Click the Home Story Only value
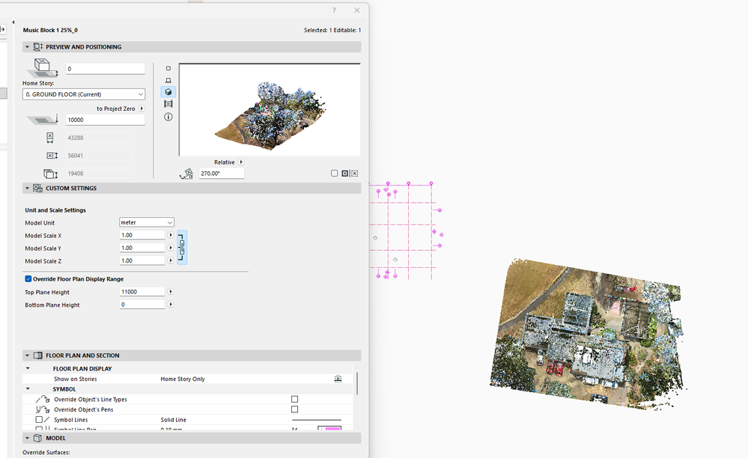The width and height of the screenshot is (748, 458). pyautogui.click(x=183, y=379)
